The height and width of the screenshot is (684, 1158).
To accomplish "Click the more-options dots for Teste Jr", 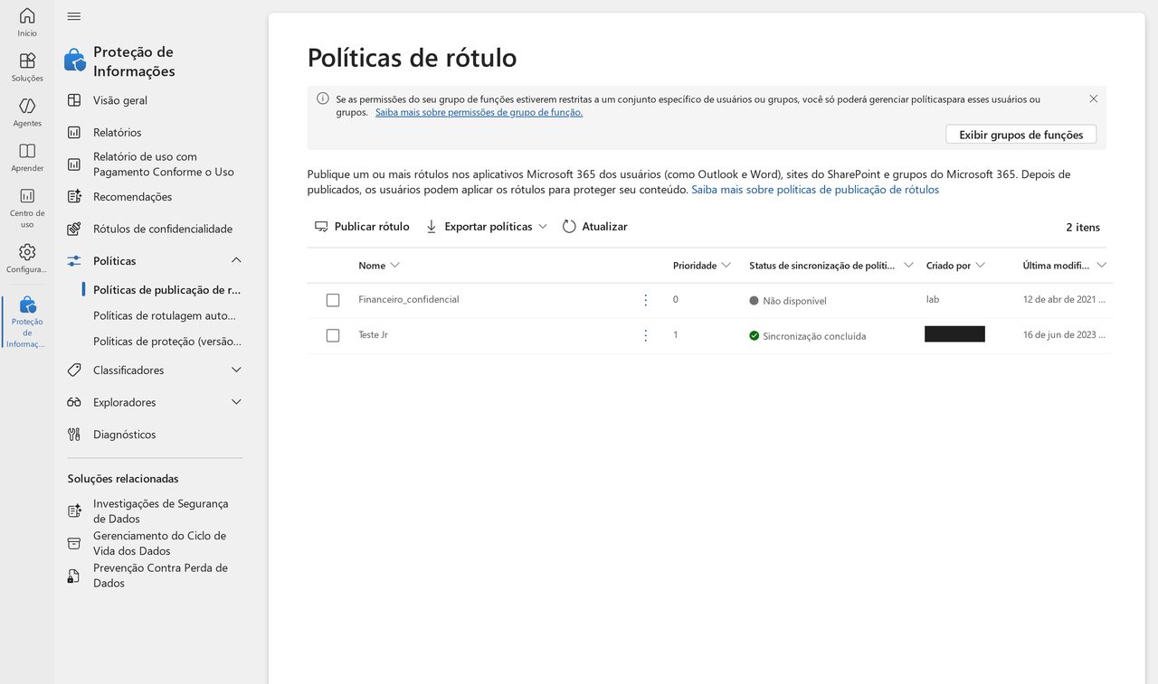I will pos(645,335).
